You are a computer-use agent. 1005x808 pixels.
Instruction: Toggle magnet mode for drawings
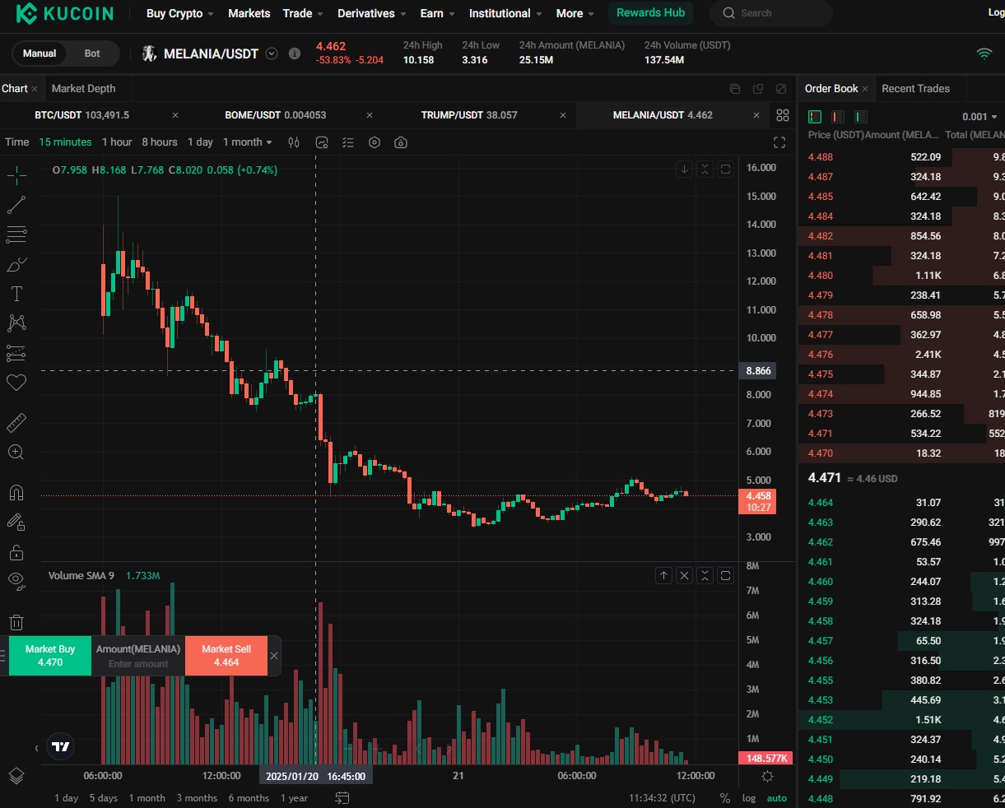(x=16, y=493)
